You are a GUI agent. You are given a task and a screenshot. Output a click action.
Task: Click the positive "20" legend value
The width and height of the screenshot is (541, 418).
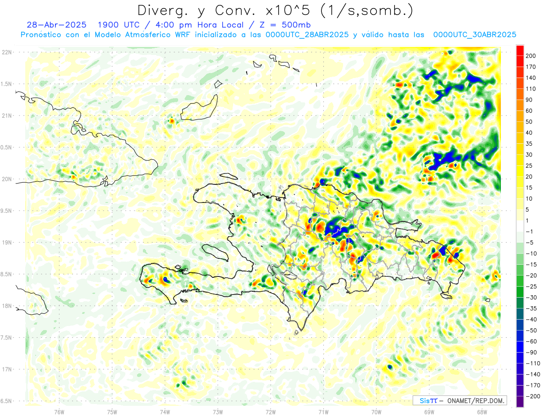pyautogui.click(x=529, y=177)
